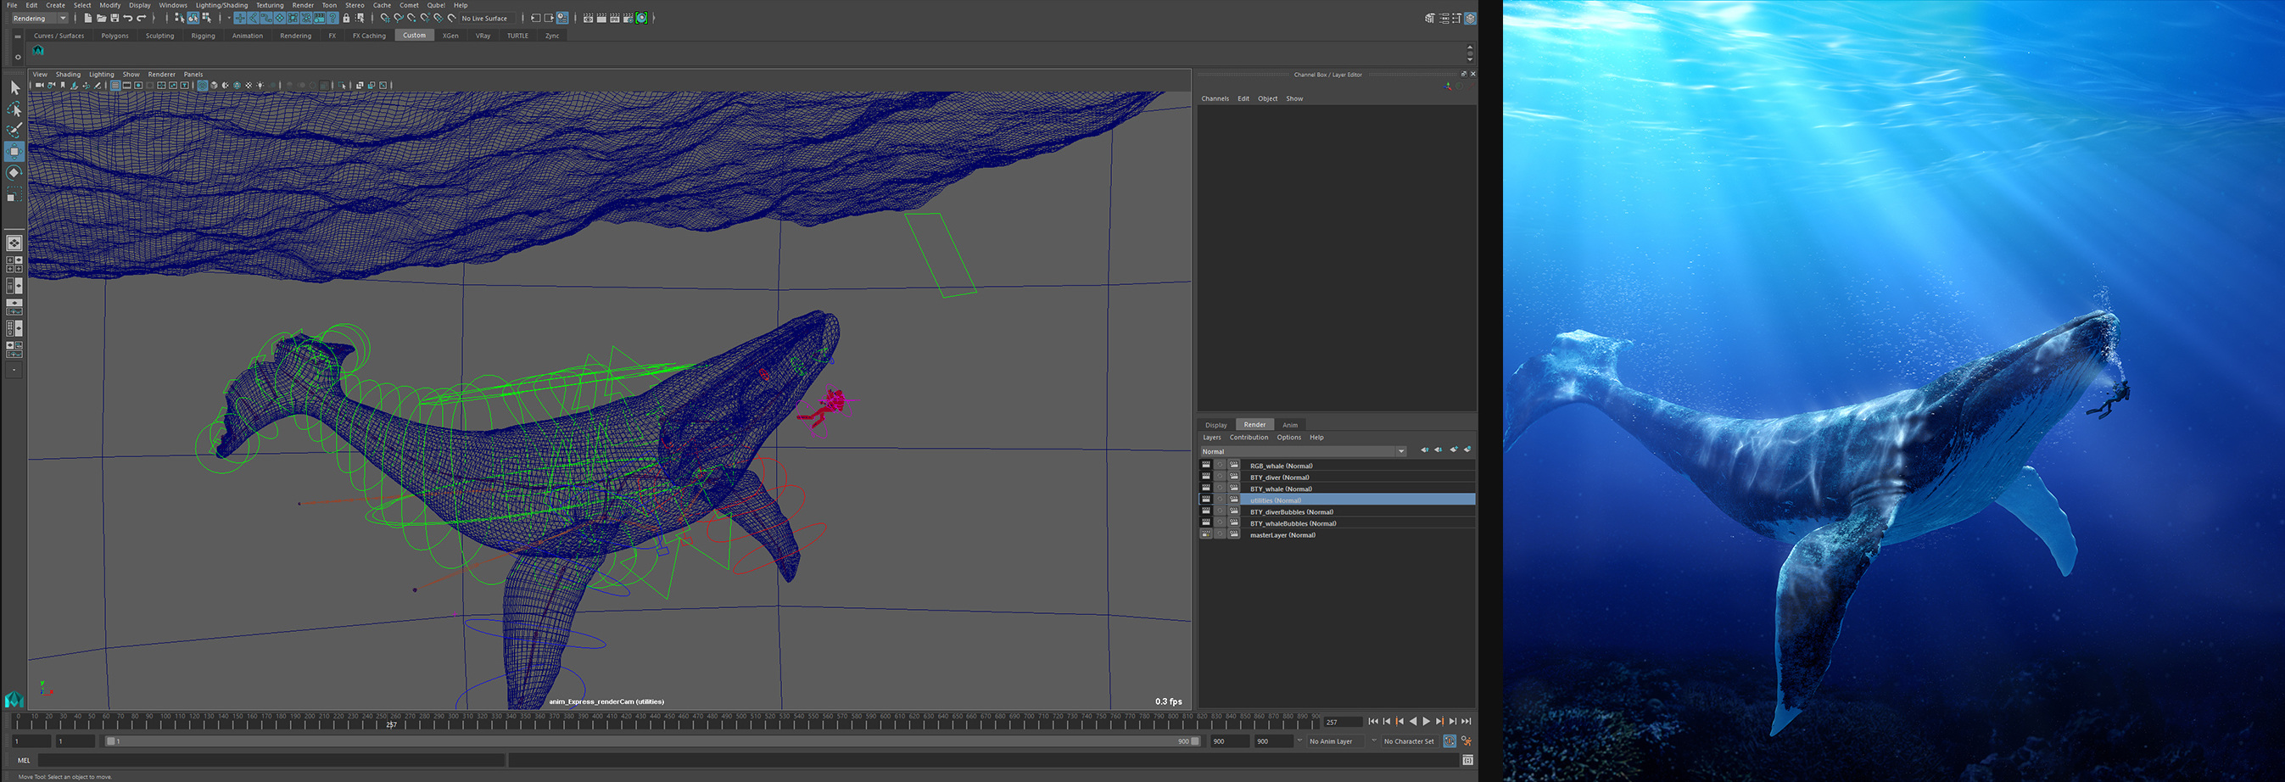Toggle renderable flag for RGB_whale layer
The height and width of the screenshot is (782, 2285).
(1205, 466)
